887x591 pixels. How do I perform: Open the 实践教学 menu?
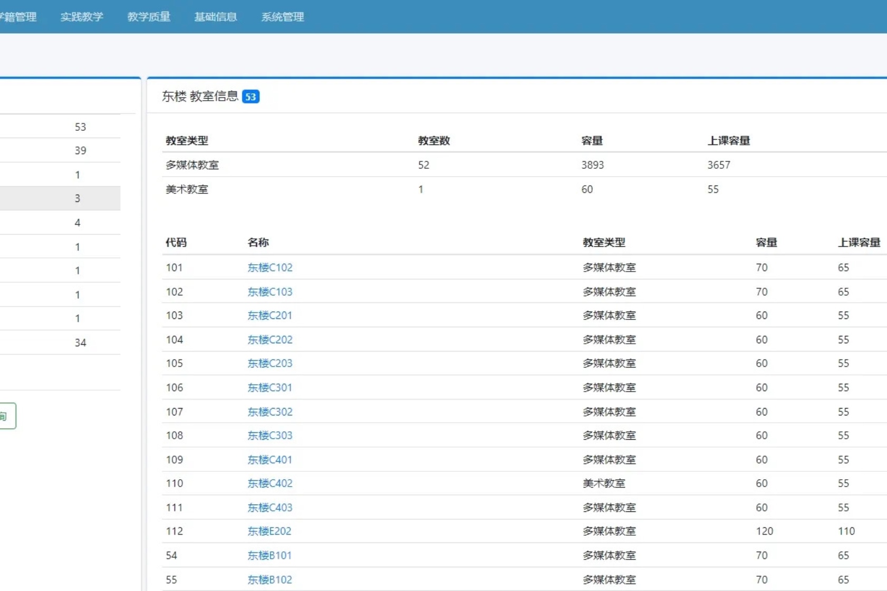pyautogui.click(x=82, y=17)
